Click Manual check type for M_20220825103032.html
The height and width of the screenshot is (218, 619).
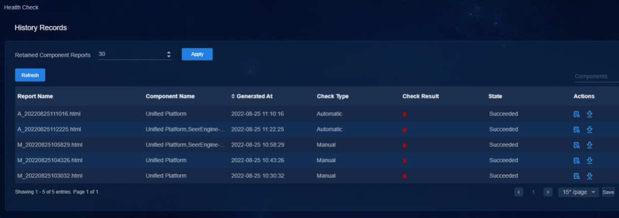click(x=326, y=176)
